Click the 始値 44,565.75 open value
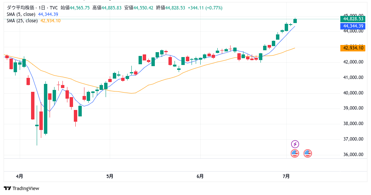 point(75,8)
